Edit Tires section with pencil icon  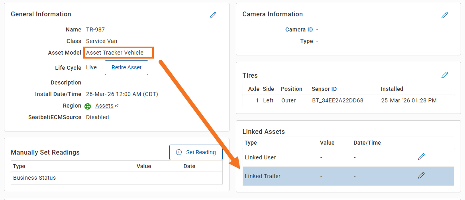[445, 75]
